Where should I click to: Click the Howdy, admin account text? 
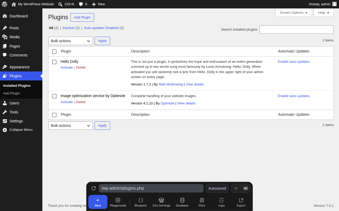320,4
